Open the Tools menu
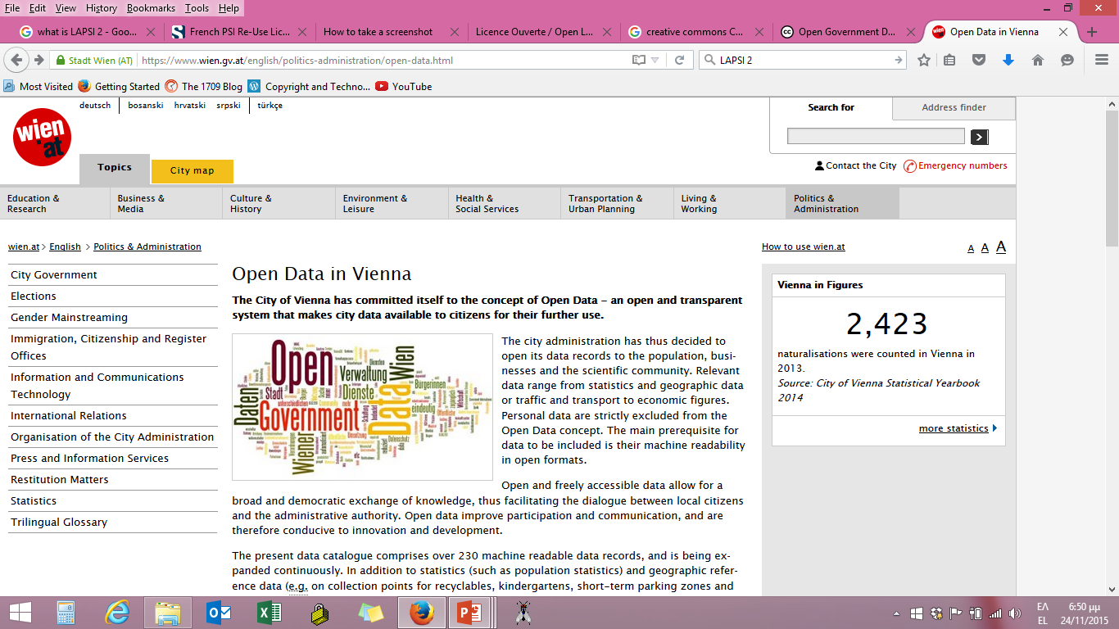Screen dimensions: 1119x629 pyautogui.click(x=197, y=8)
